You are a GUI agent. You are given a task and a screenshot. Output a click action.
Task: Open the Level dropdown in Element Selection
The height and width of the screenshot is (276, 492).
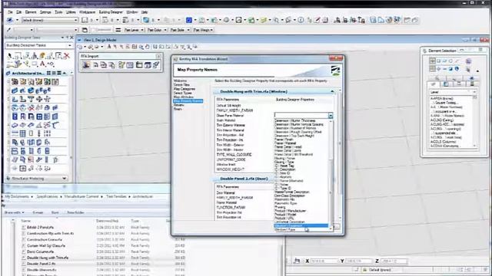[474, 92]
